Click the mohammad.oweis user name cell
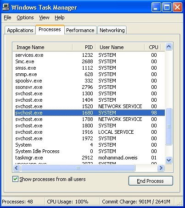The image size is (185, 208). 118,158
